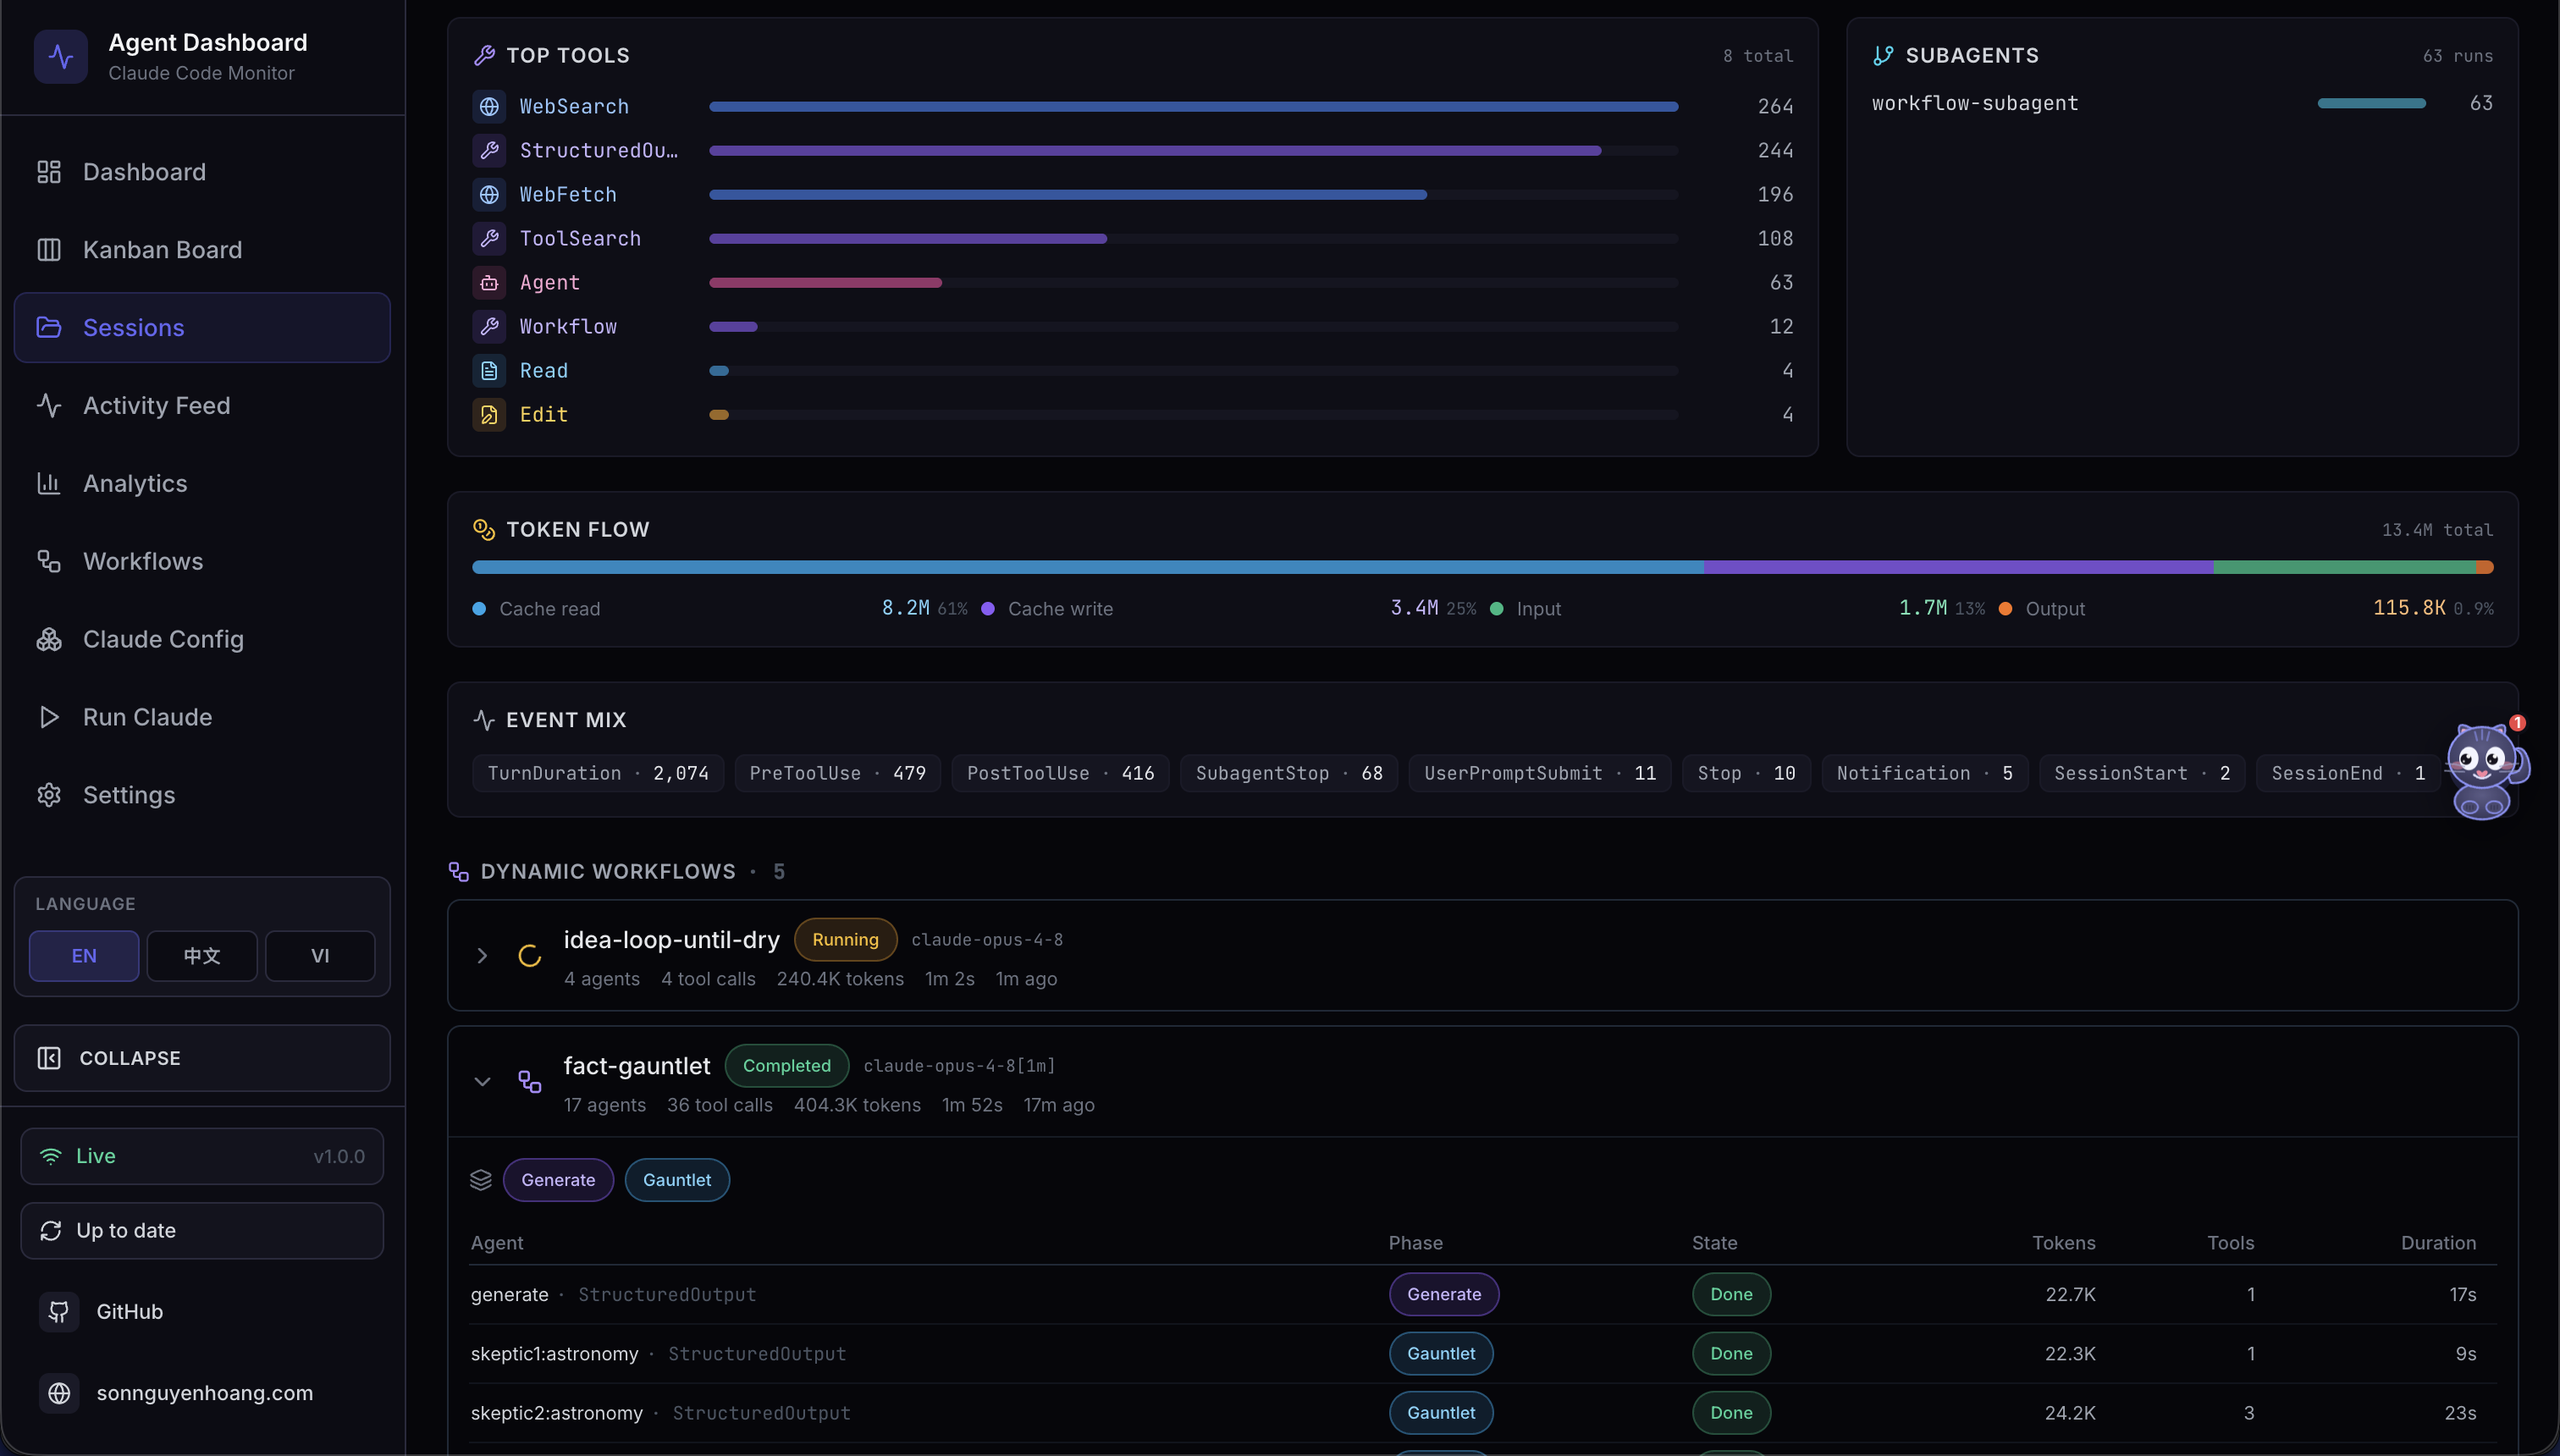Click the fact-gauntlet workflow icon

(x=530, y=1081)
